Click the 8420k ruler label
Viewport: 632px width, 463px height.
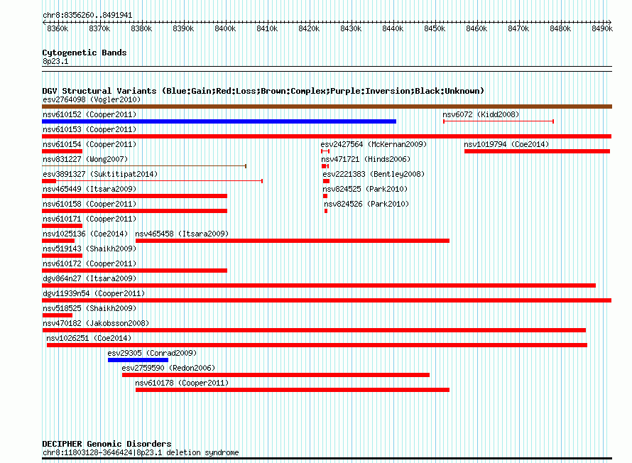point(309,28)
